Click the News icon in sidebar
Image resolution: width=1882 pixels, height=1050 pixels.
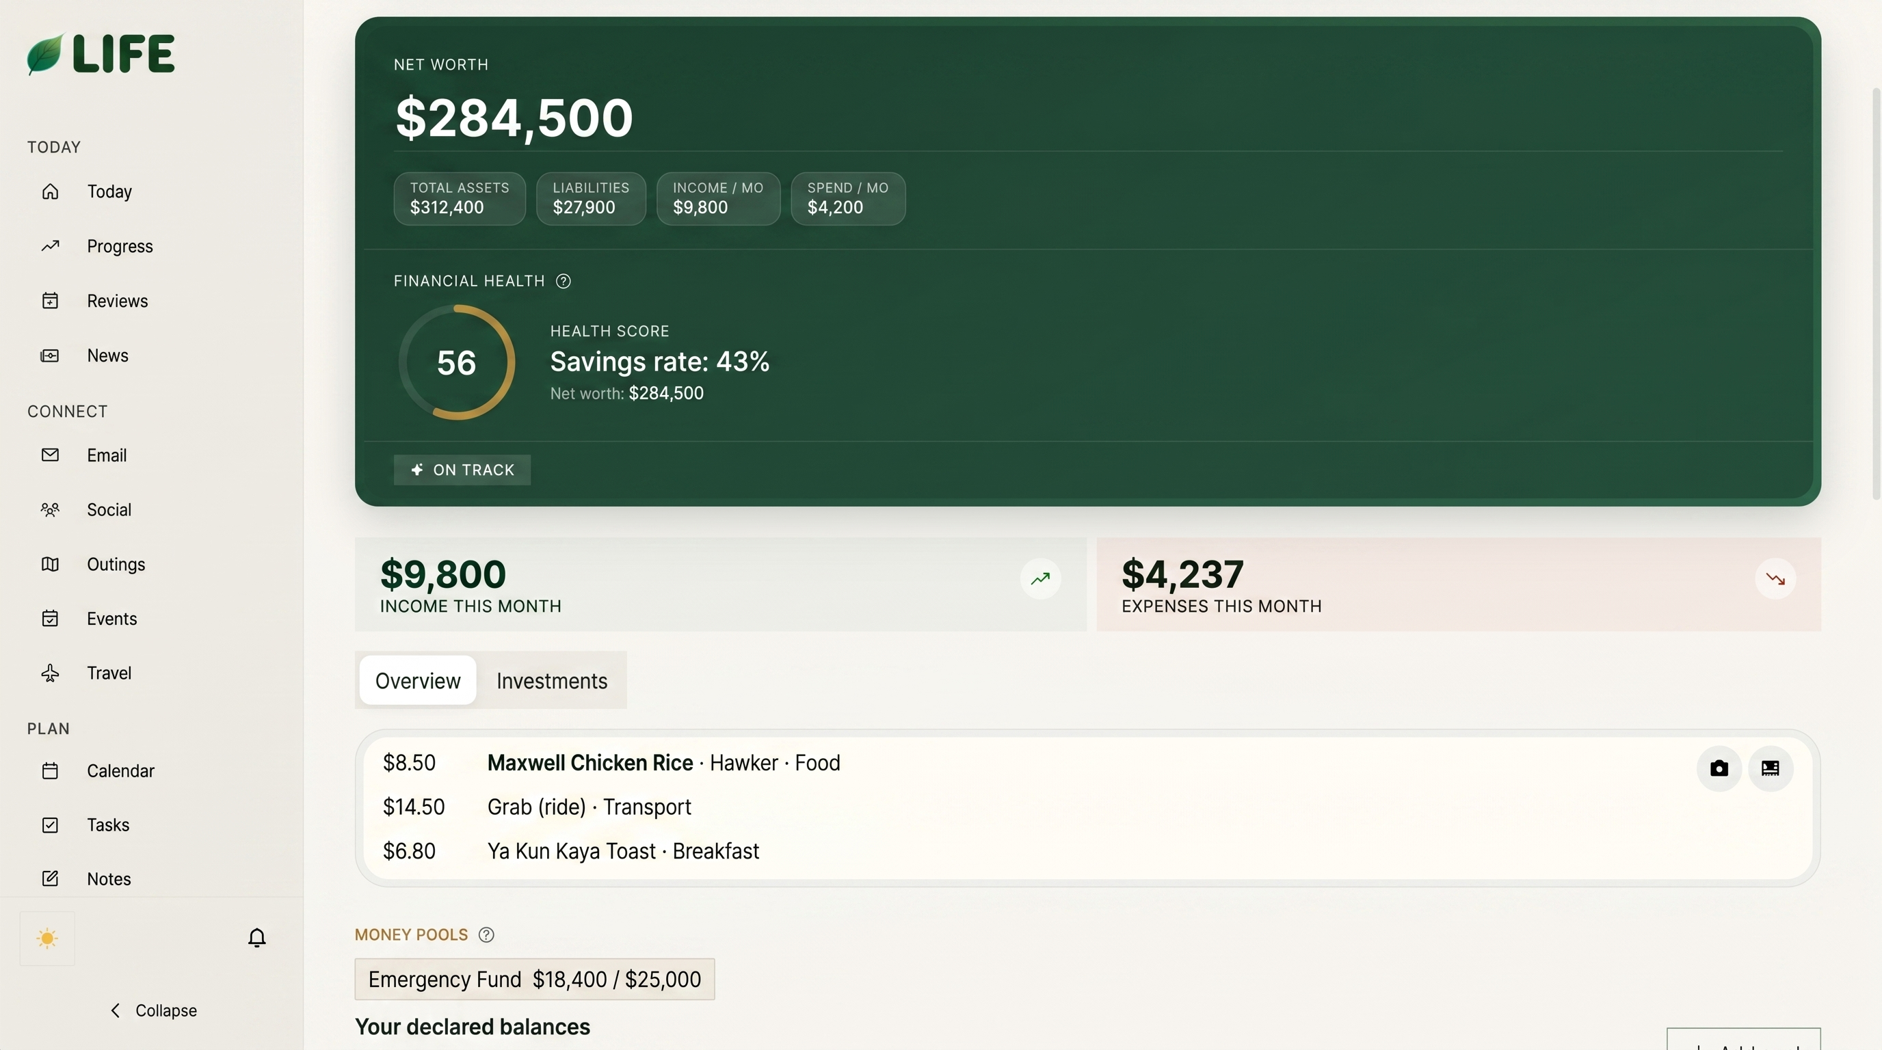[50, 355]
